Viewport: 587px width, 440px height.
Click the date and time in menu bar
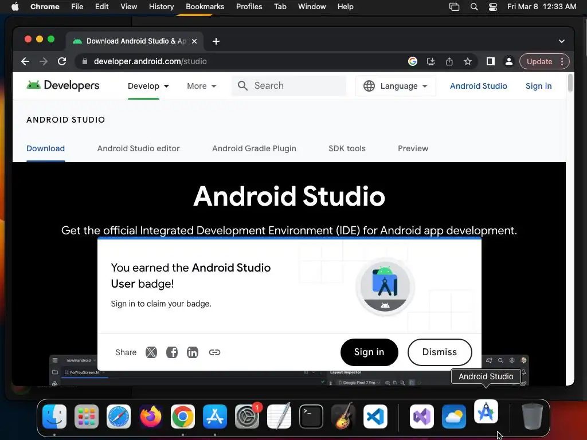point(541,7)
